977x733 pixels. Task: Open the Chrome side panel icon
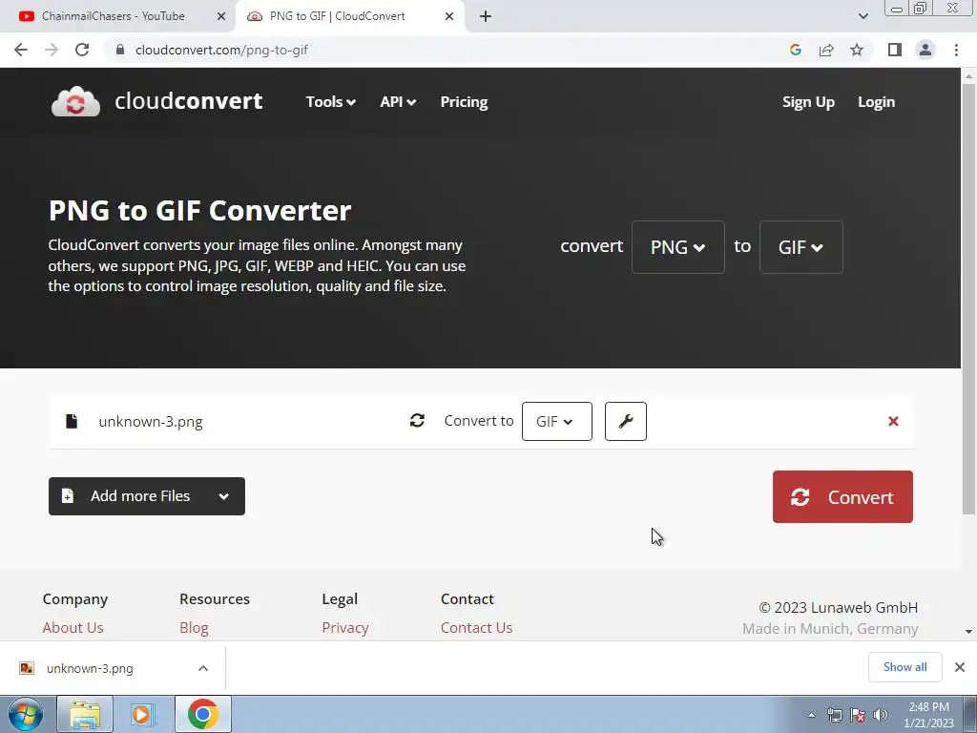point(895,50)
